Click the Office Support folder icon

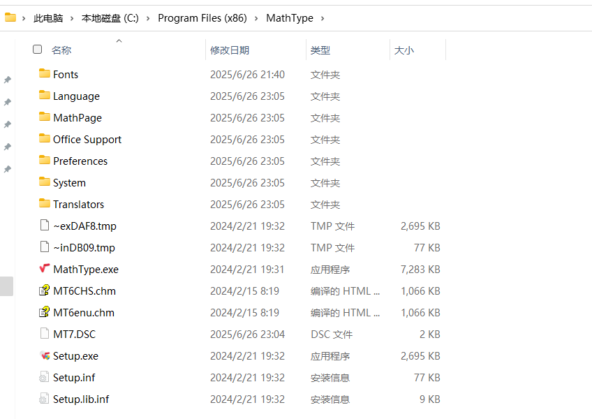click(45, 138)
